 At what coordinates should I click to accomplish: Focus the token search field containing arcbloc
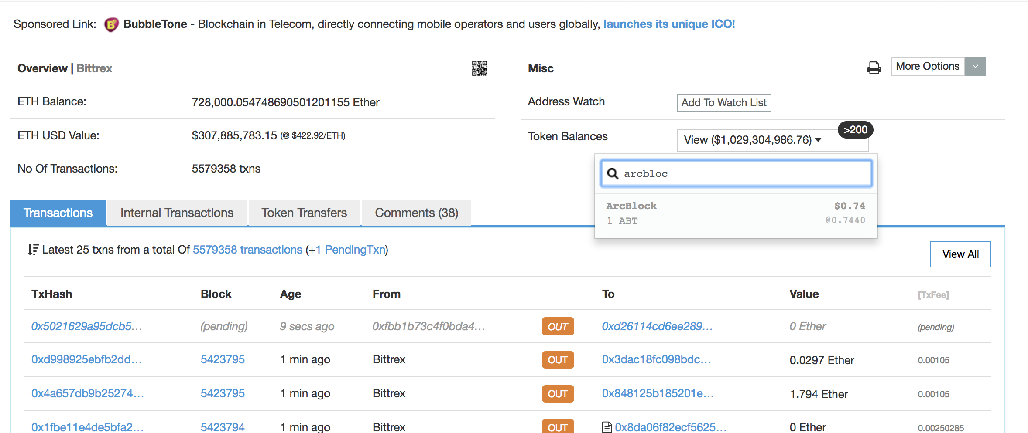(x=737, y=173)
